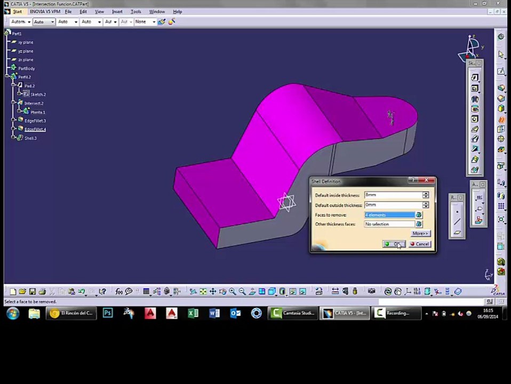This screenshot has width=511, height=384.
Task: Click the Zoom In magnifier icon
Action: 233,291
